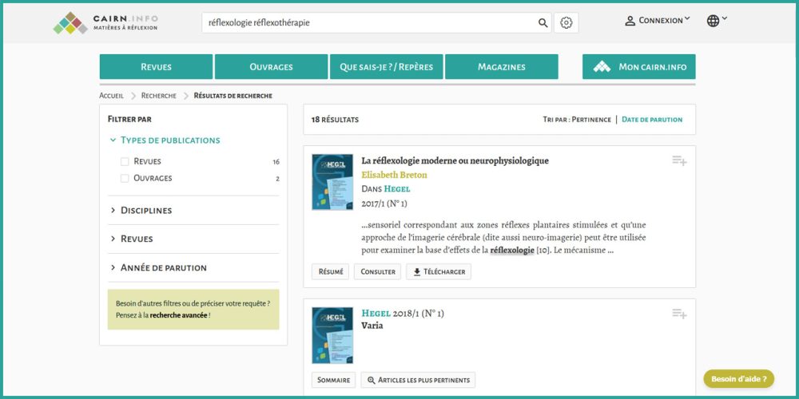Click the 18 résultats count
This screenshot has height=399, width=799.
tap(335, 120)
